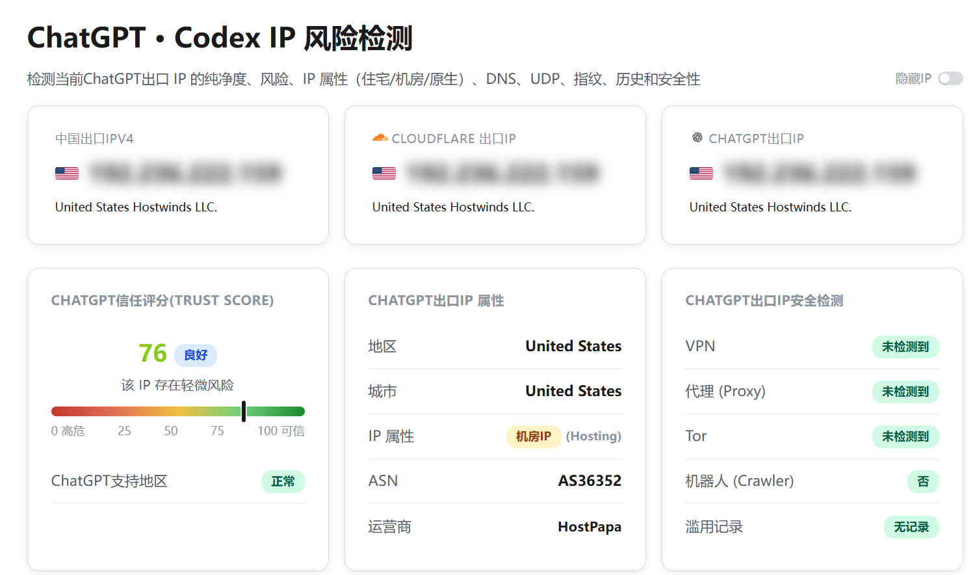Click the 良好 rating badge
The width and height of the screenshot is (975, 575).
click(196, 355)
